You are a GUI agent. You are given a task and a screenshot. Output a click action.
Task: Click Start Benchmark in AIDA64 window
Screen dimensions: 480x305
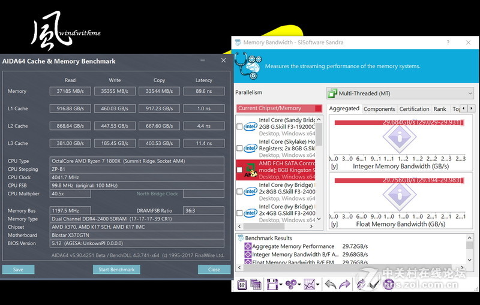tap(116, 270)
